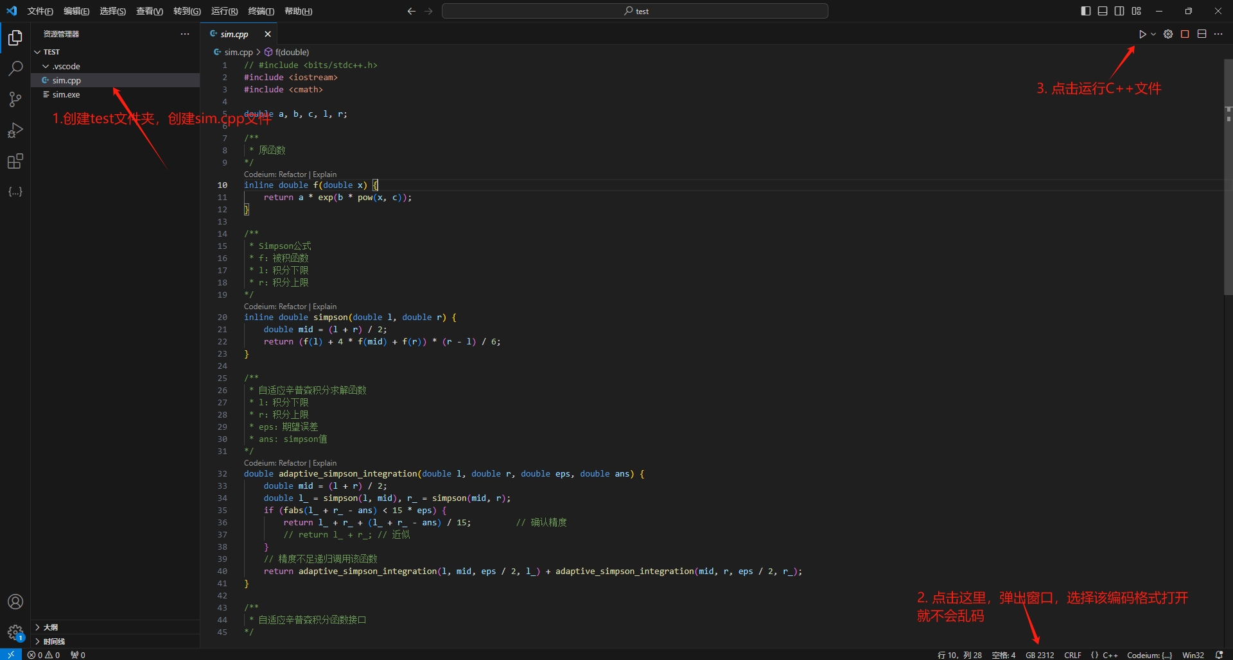Click the GB 2312 encoding in status bar
This screenshot has height=660, width=1233.
tap(1039, 655)
